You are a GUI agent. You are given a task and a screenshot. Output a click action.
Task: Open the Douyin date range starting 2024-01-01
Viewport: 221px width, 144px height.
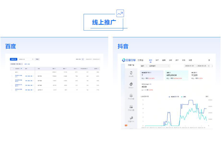click(x=197, y=66)
